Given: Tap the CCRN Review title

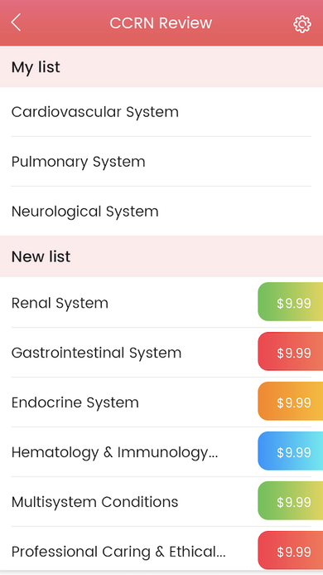Looking at the screenshot, I should [161, 23].
